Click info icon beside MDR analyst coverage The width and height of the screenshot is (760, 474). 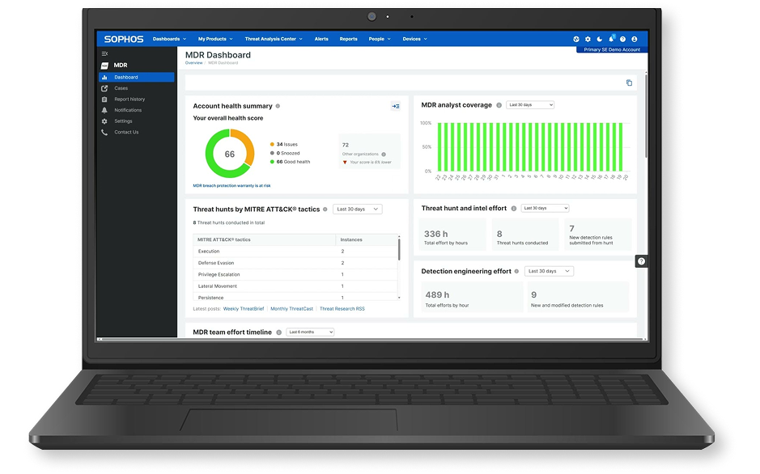[x=499, y=105]
